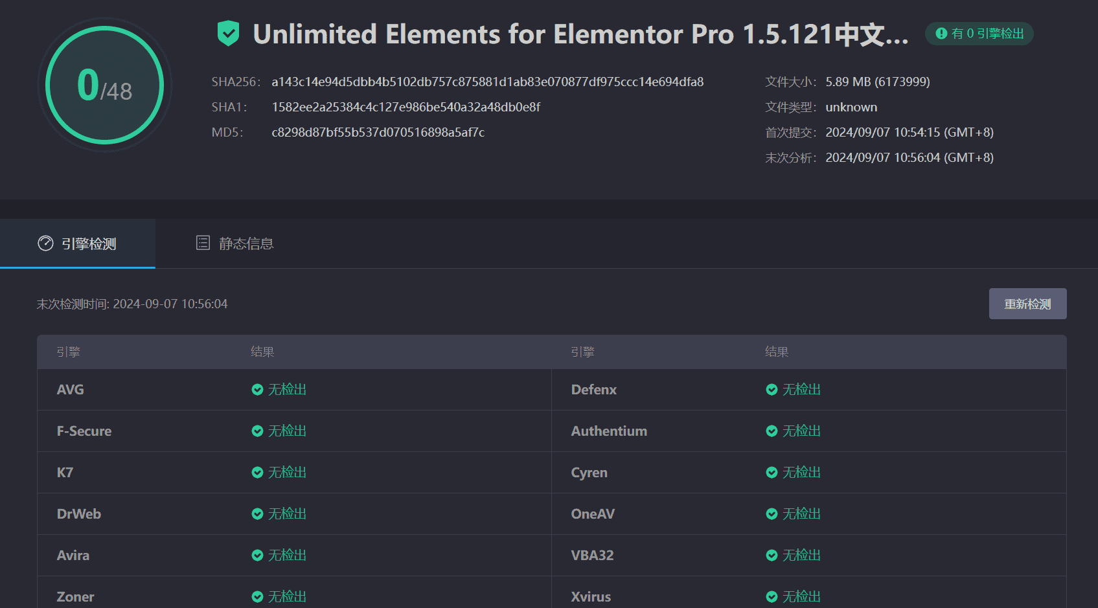Click the green check icon in Xvirus row
Viewport: 1098px width, 608px height.
[772, 597]
